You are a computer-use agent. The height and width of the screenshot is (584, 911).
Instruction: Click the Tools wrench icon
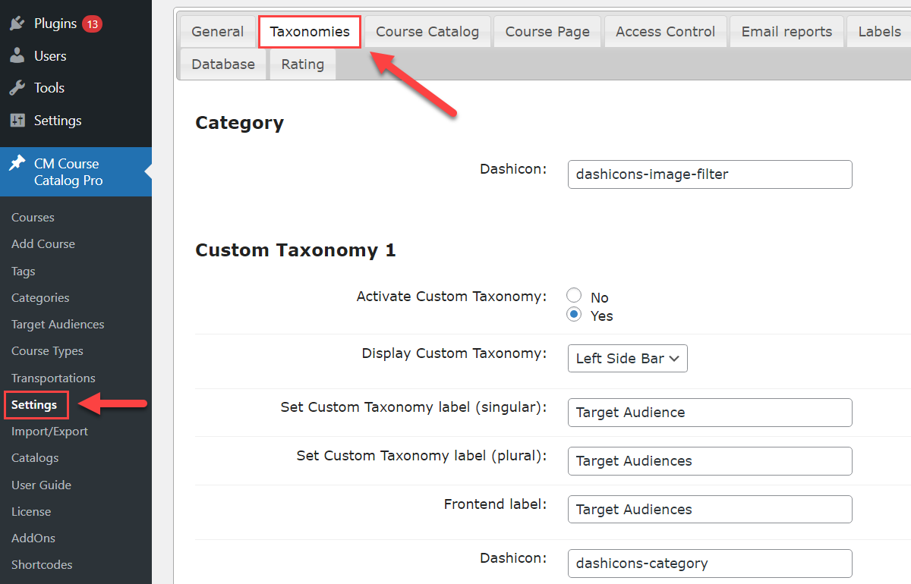tap(17, 88)
